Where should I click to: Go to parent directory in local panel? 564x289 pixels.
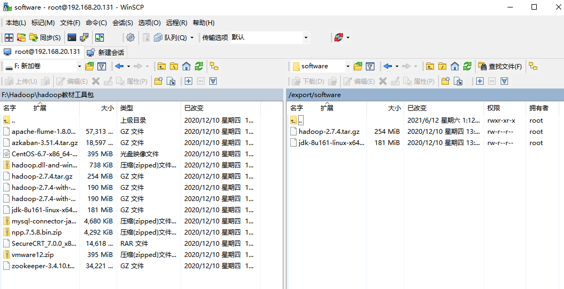[161, 66]
